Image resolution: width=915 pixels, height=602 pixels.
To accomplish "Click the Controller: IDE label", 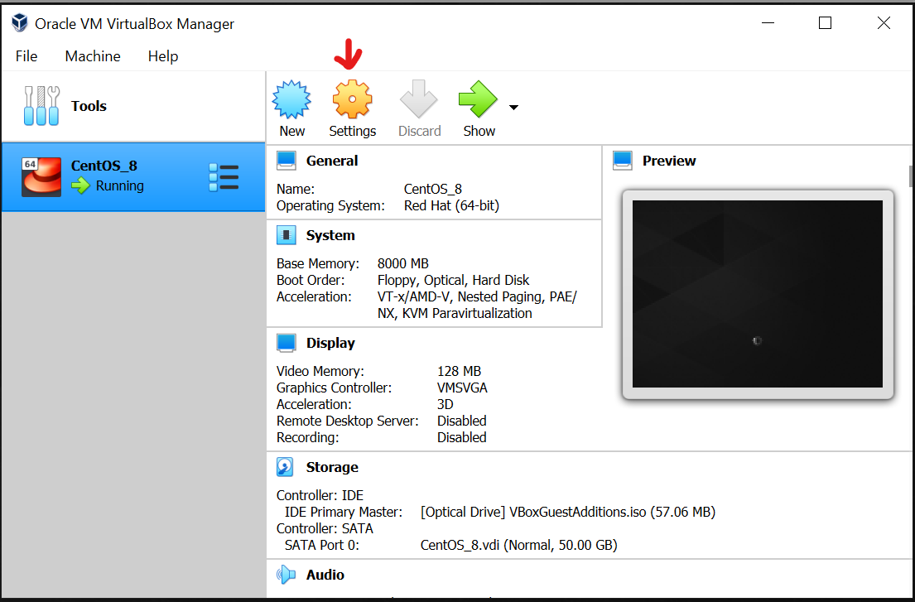I will [x=320, y=495].
